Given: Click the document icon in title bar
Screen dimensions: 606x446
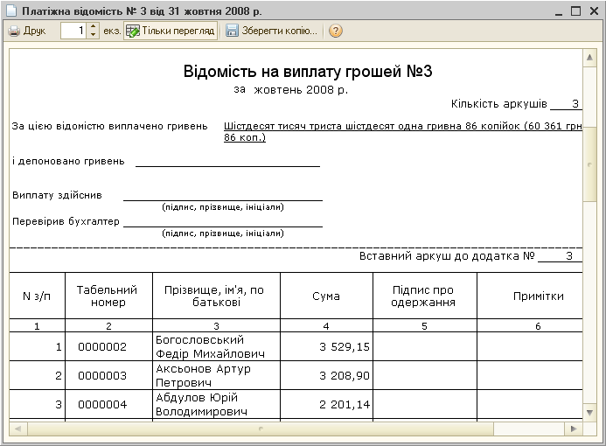Looking at the screenshot, I should (x=11, y=10).
